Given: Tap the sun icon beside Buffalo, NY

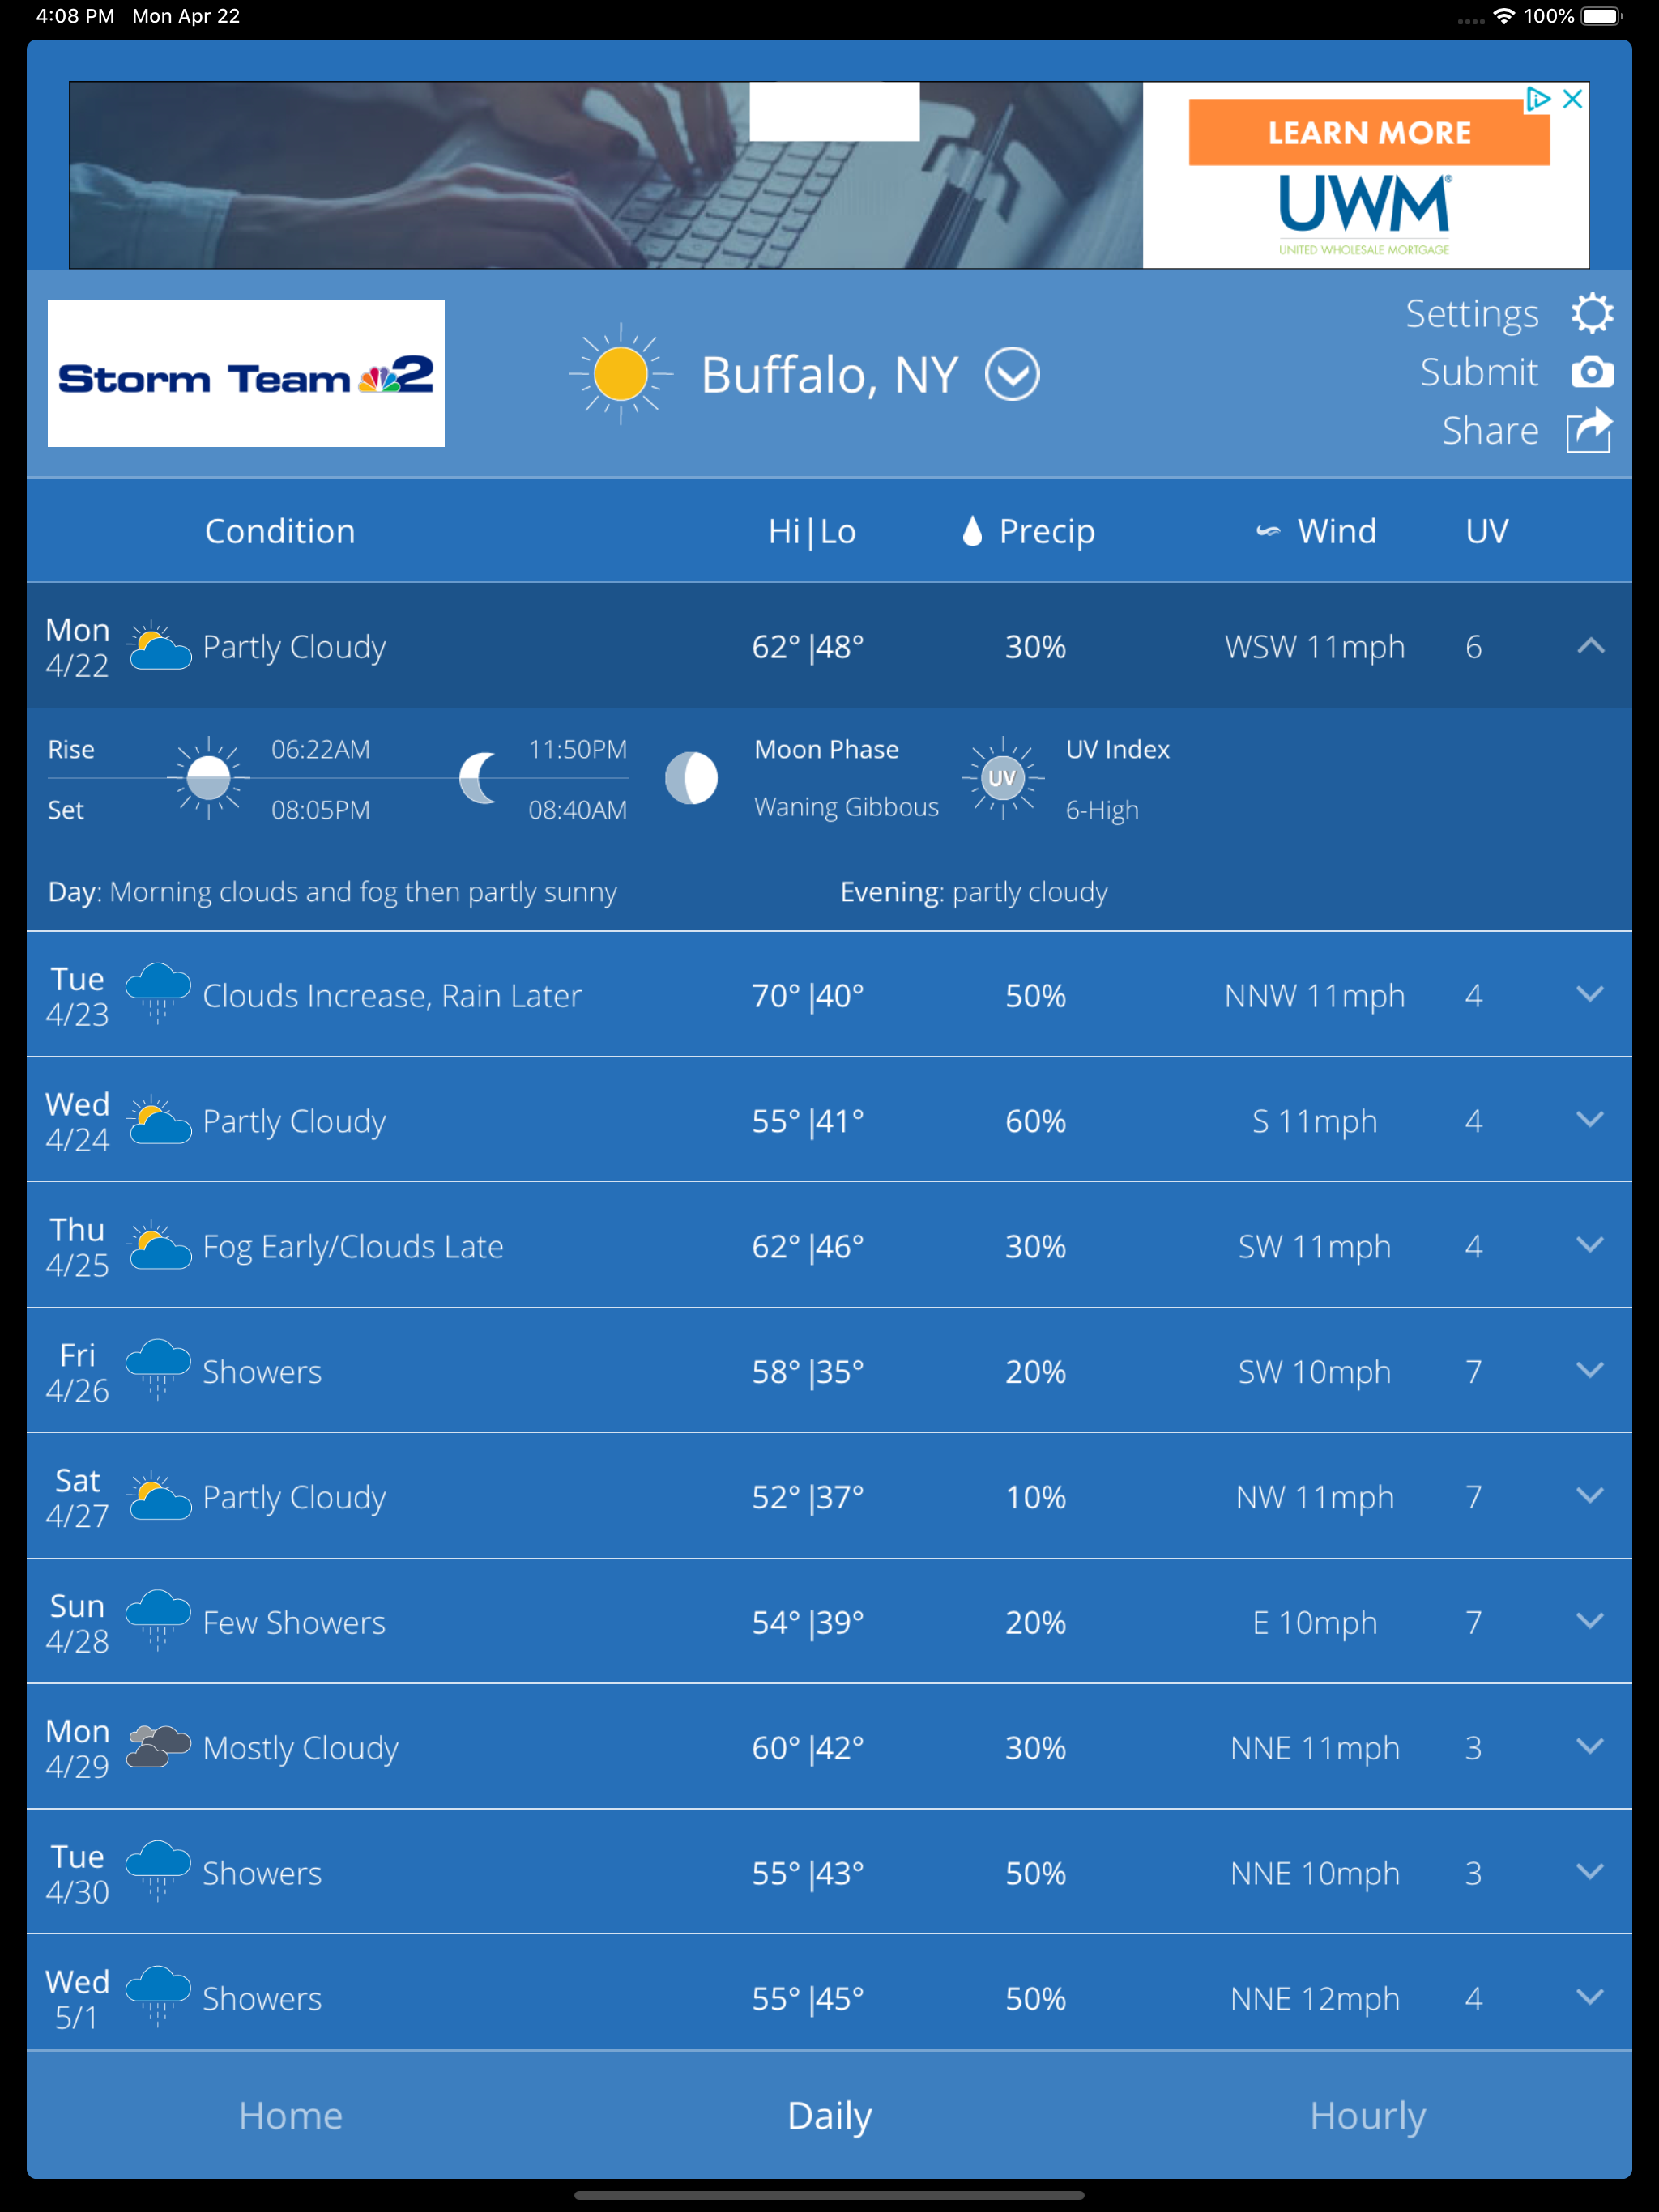Looking at the screenshot, I should click(x=621, y=374).
